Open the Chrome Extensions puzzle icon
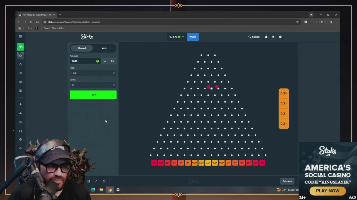 pyautogui.click(x=312, y=22)
